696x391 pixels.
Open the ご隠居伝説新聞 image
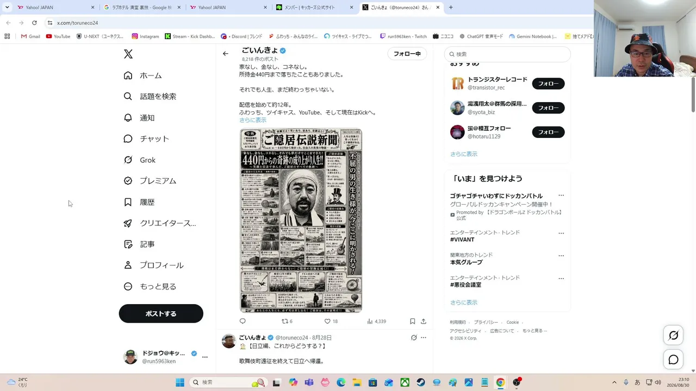[x=301, y=220]
